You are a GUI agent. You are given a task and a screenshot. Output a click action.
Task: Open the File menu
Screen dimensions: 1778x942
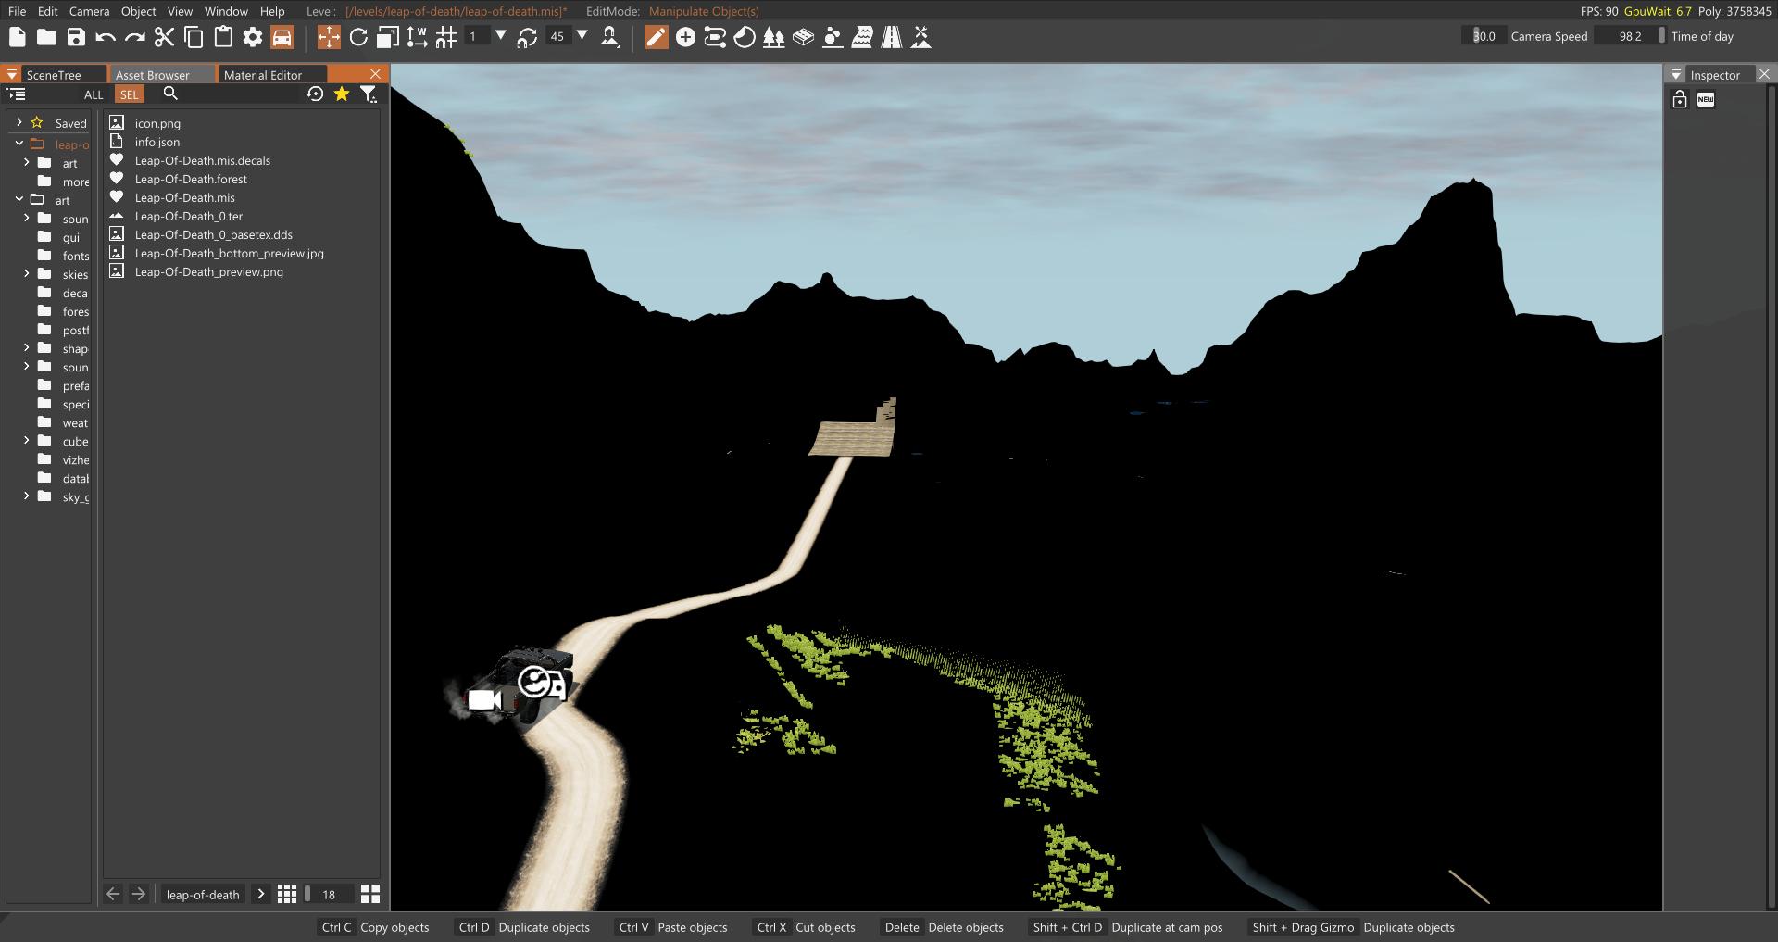[x=17, y=11]
